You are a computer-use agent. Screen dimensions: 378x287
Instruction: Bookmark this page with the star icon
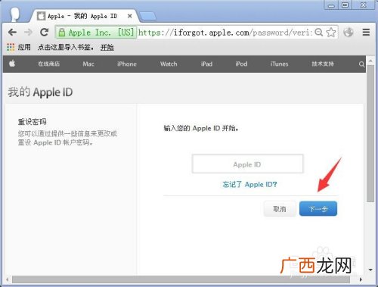[x=331, y=33]
